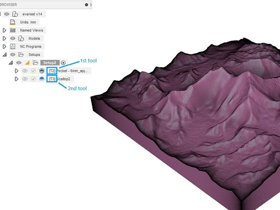Expand the Models node
The width and height of the screenshot is (280, 210).
(5, 38)
